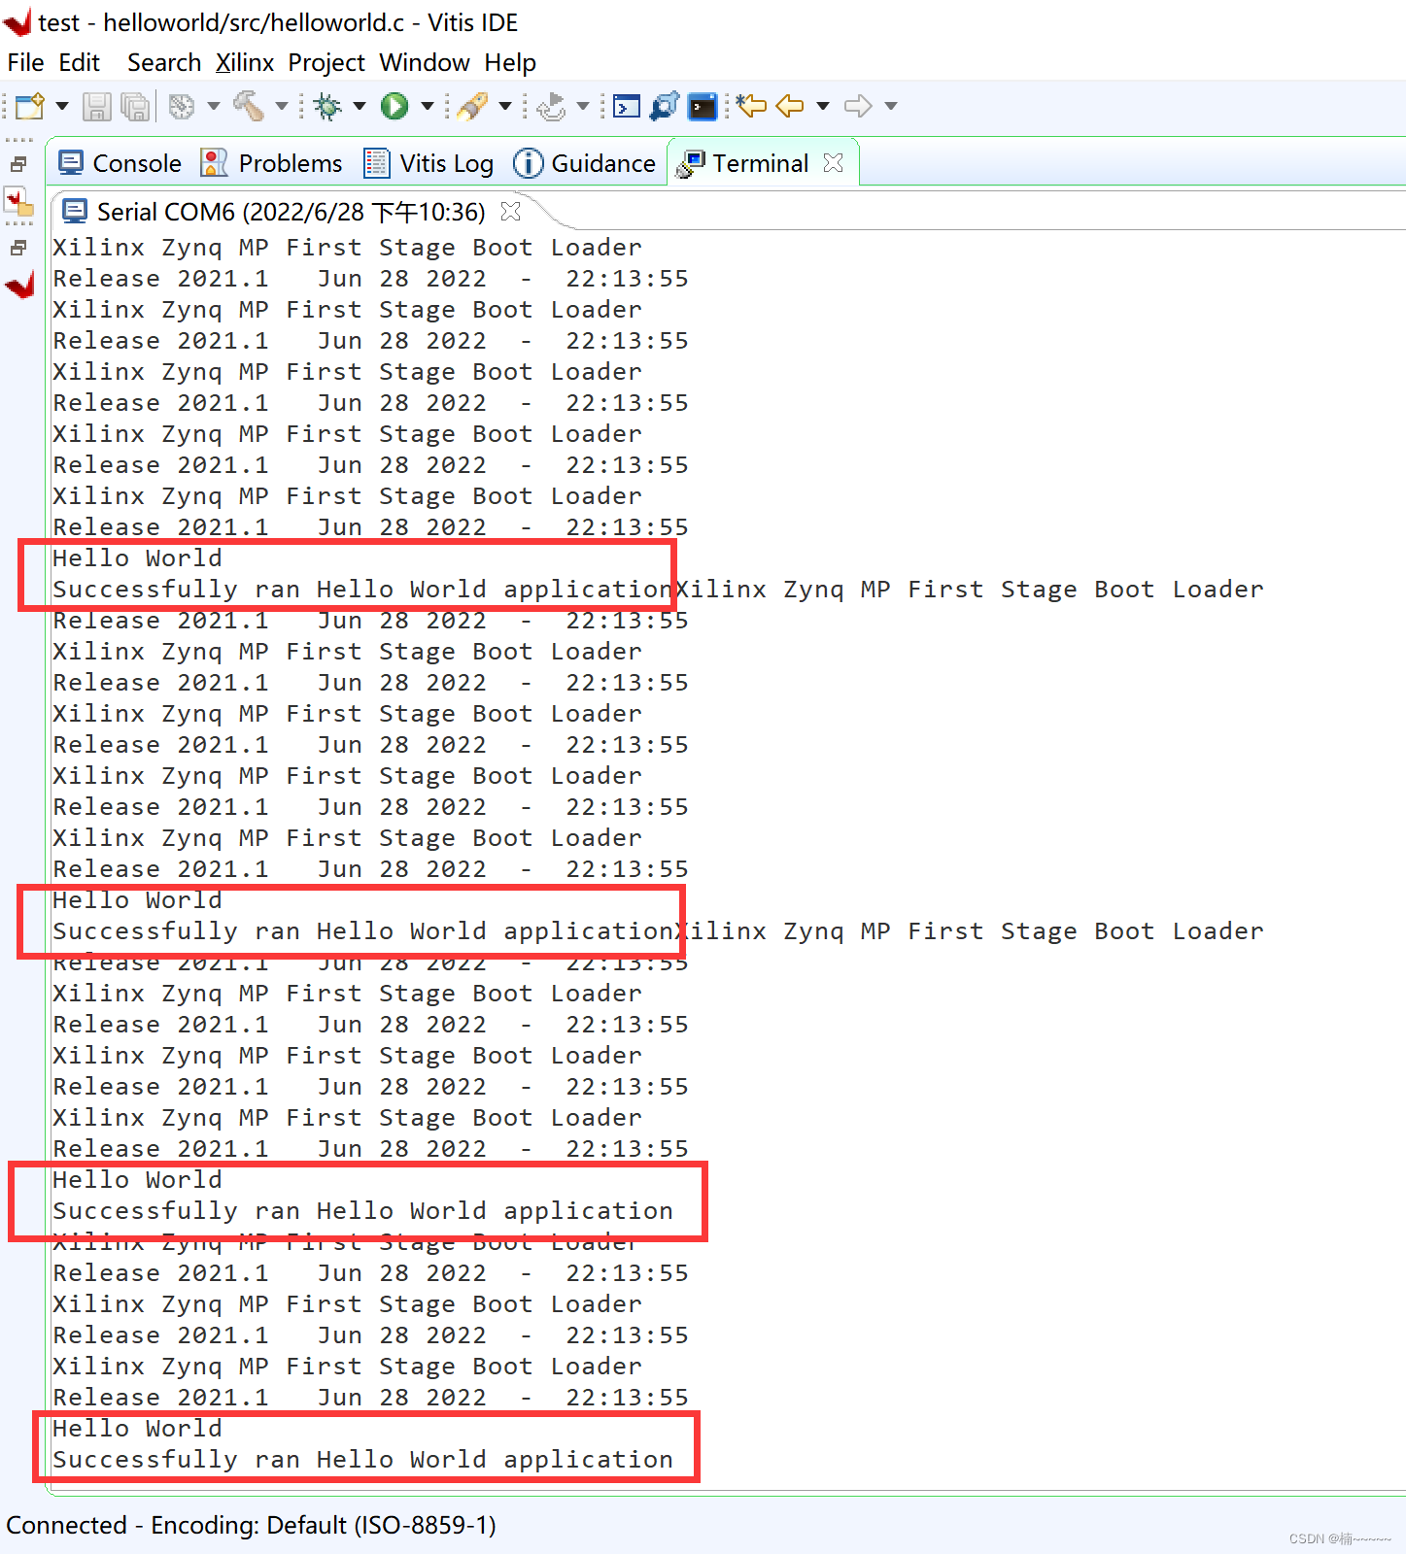The width and height of the screenshot is (1406, 1554).
Task: Open the Back history dropdown arrow
Action: click(823, 106)
